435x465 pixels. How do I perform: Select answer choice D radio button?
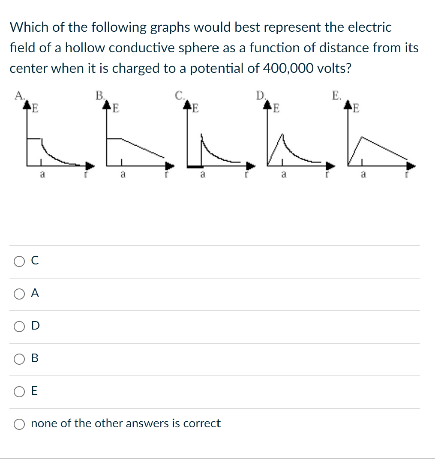click(x=19, y=326)
